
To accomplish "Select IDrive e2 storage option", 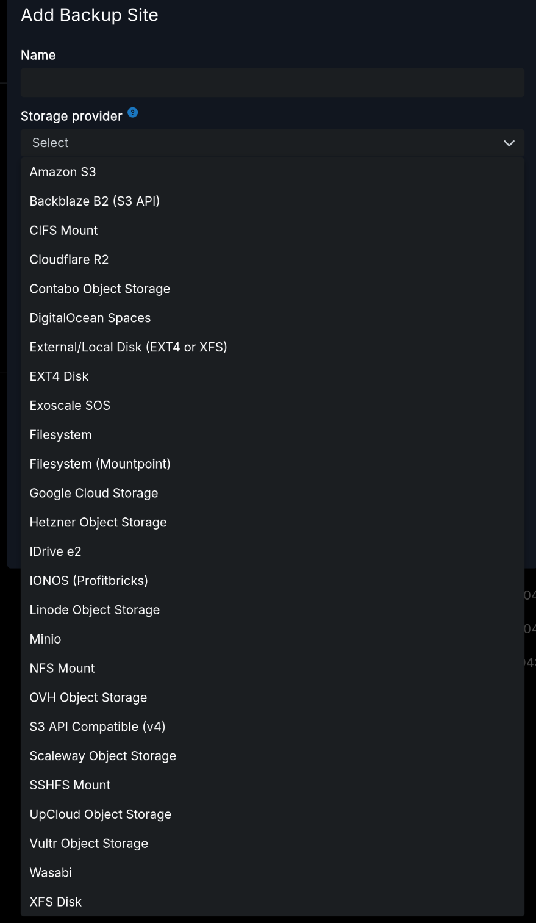I will click(x=55, y=551).
